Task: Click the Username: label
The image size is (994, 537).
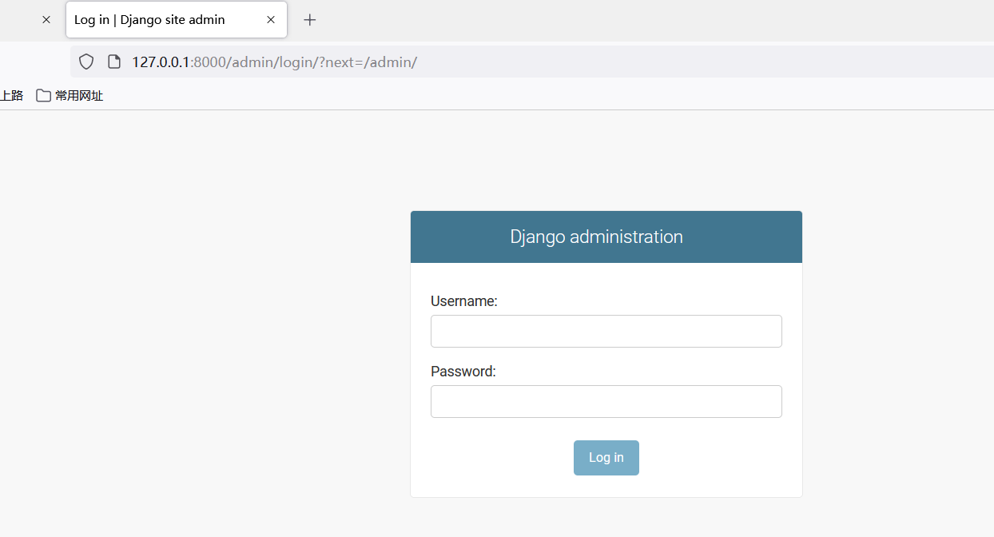Action: [x=464, y=301]
